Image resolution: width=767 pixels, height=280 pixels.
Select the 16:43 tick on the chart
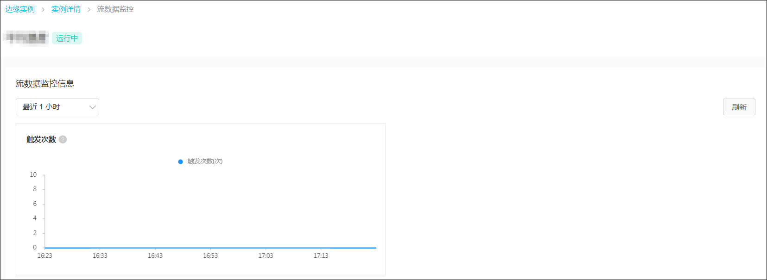tap(155, 255)
